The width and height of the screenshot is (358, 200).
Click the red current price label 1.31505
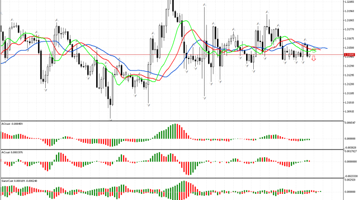pos(350,55)
